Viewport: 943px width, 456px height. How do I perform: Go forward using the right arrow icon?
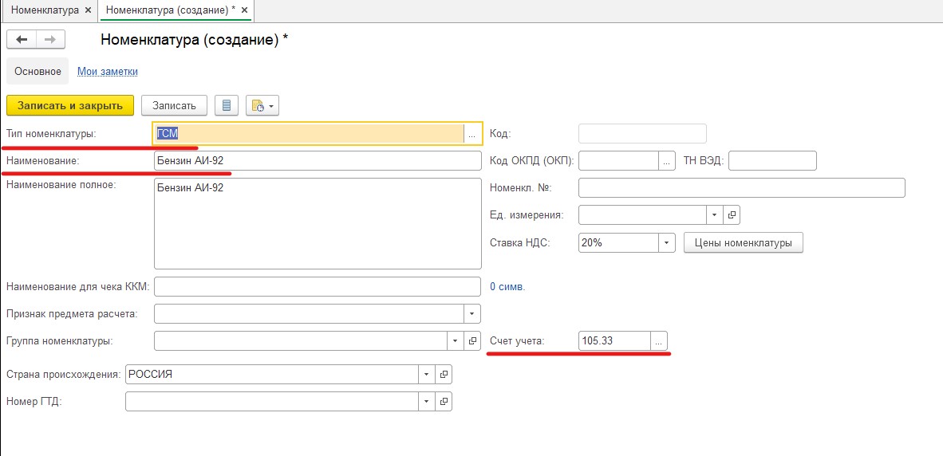click(x=49, y=40)
